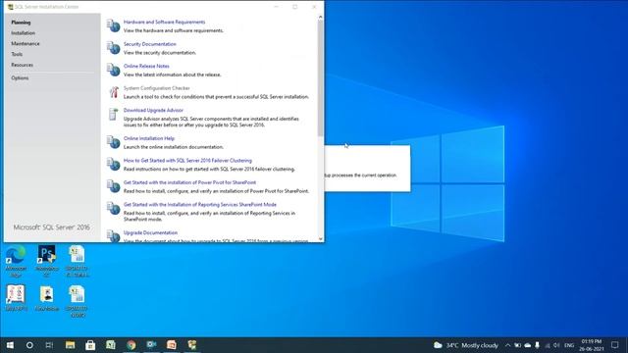The height and width of the screenshot is (353, 628).
Task: Click 'View the hardware and software requirements.' text
Action: point(174,30)
